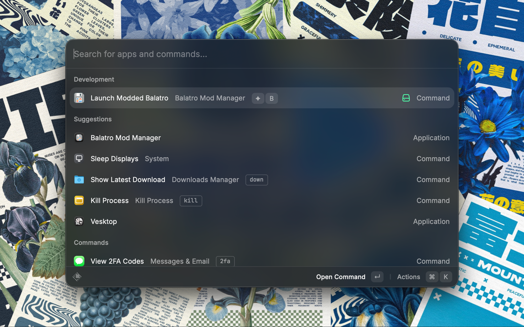Viewport: 524px width, 327px height.
Task: Click the 'Application' label on the Vesktop row
Action: pyautogui.click(x=431, y=222)
